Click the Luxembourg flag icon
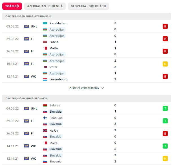174x165 pixels. click(45, 79)
